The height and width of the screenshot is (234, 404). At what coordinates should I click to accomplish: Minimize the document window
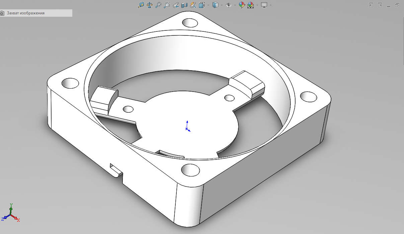point(389,6)
